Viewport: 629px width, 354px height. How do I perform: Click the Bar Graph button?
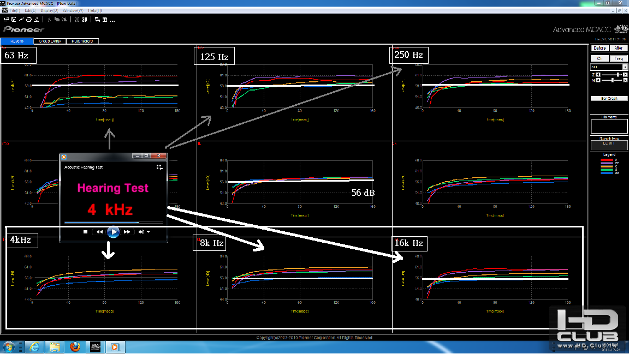(609, 98)
